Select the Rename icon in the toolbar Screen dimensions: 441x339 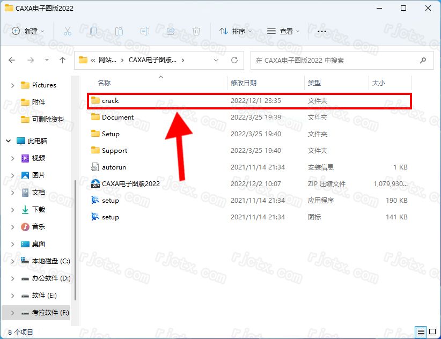pyautogui.click(x=144, y=31)
